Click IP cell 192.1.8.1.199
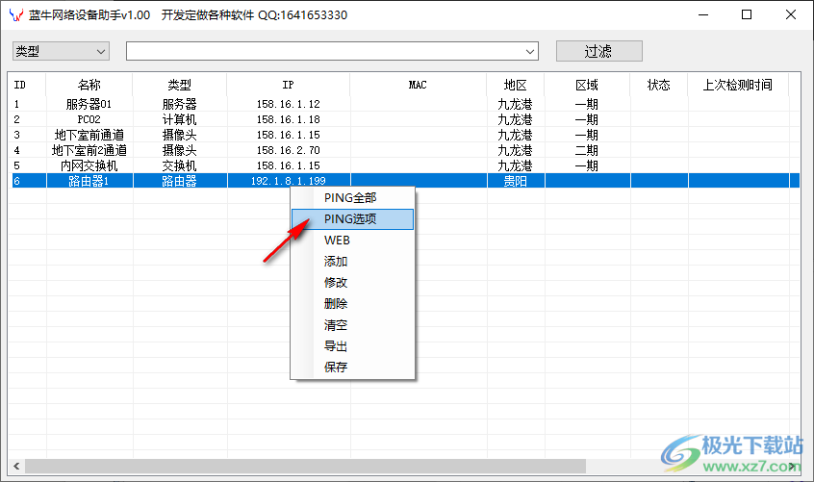This screenshot has height=482, width=814. (x=288, y=181)
